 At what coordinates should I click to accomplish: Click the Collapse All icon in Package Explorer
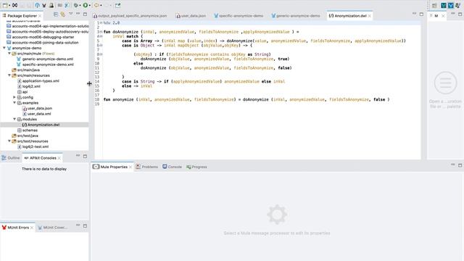pos(56,14)
